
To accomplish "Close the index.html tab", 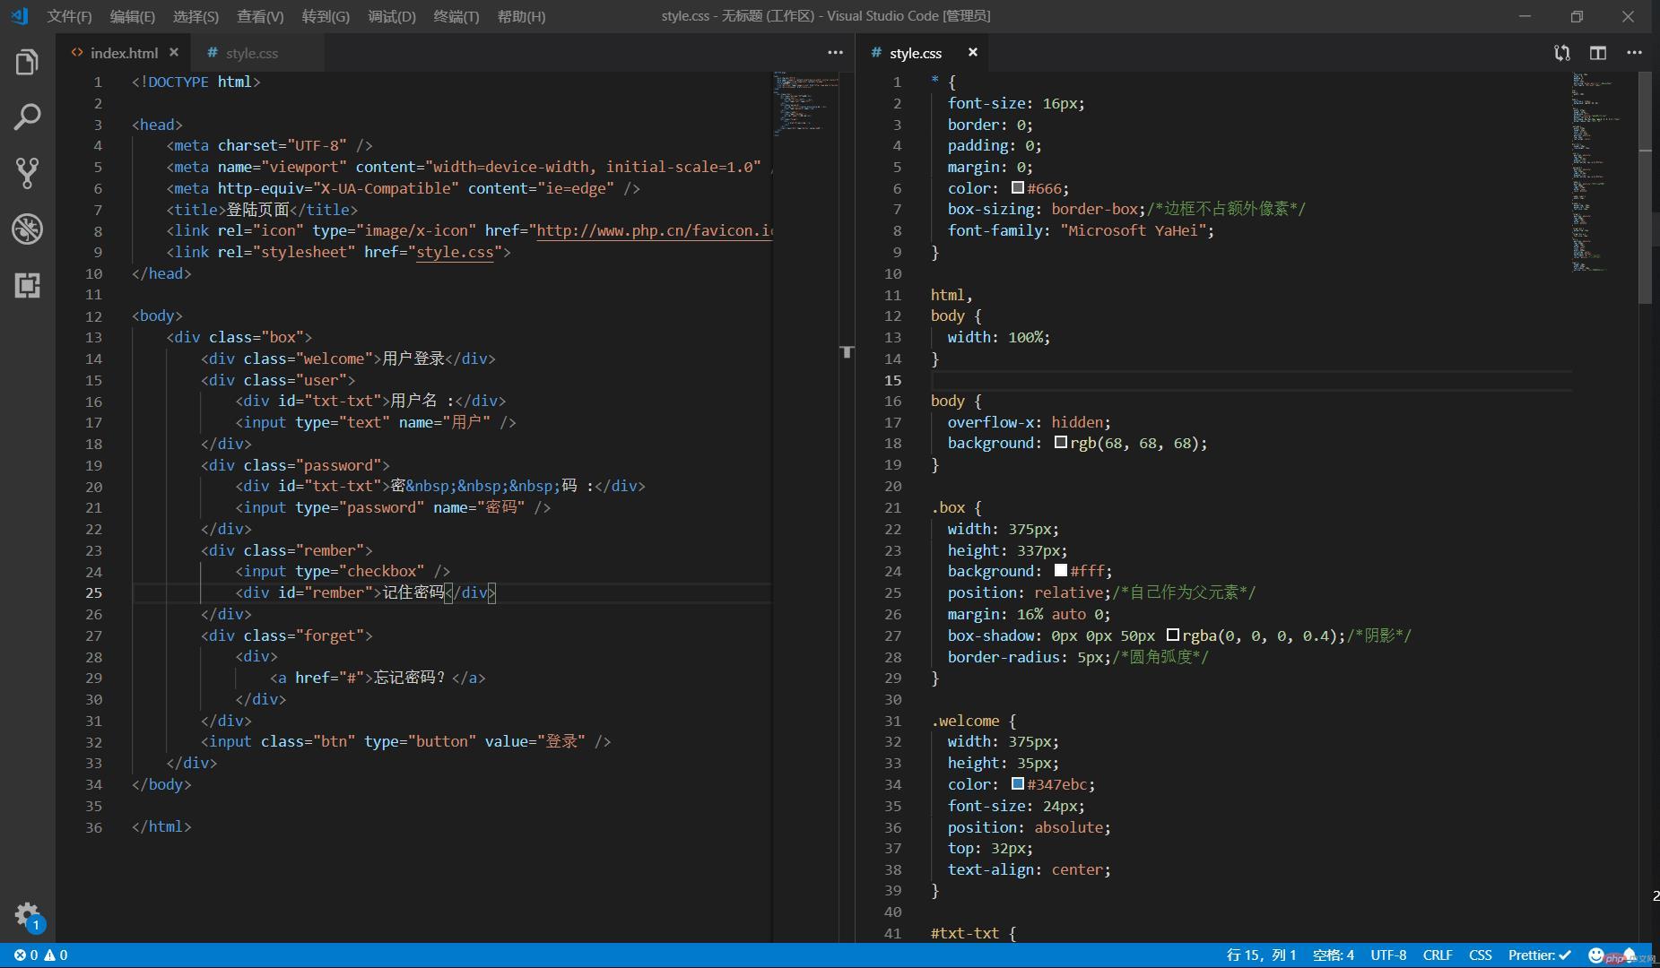I will click(174, 53).
